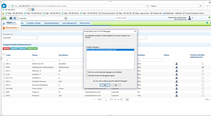Check the row checkbox for QA23

point(4,96)
